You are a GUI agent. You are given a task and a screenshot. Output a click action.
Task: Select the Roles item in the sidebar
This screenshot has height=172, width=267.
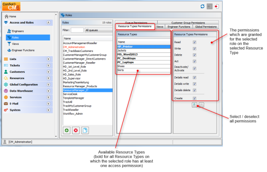point(28,38)
